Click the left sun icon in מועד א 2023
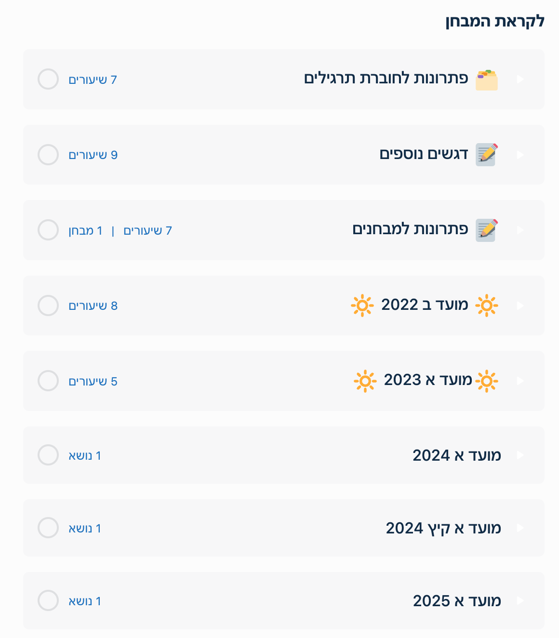This screenshot has height=638, width=559. pyautogui.click(x=365, y=381)
